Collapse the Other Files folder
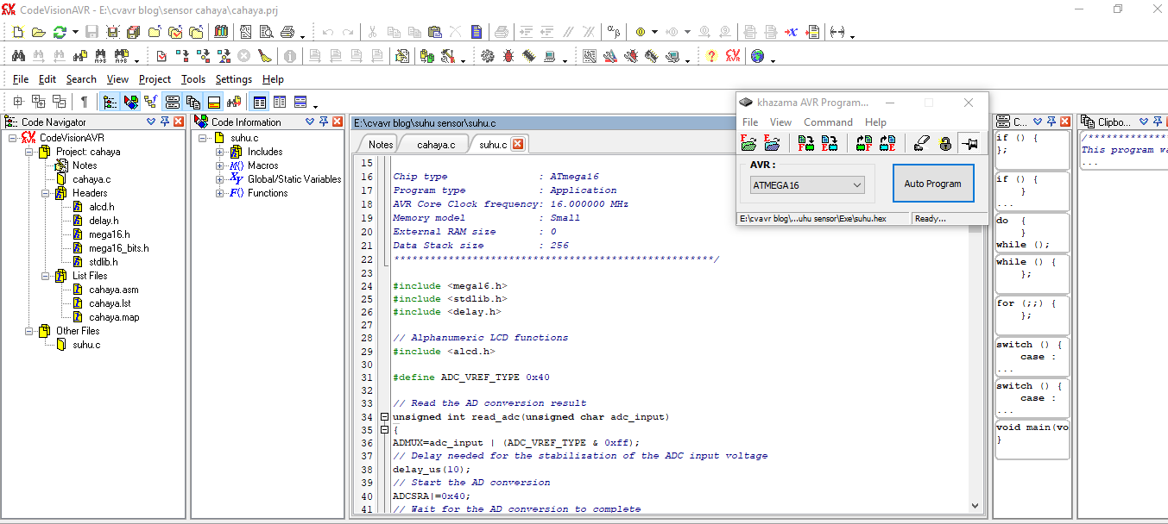The width and height of the screenshot is (1168, 524). [28, 331]
